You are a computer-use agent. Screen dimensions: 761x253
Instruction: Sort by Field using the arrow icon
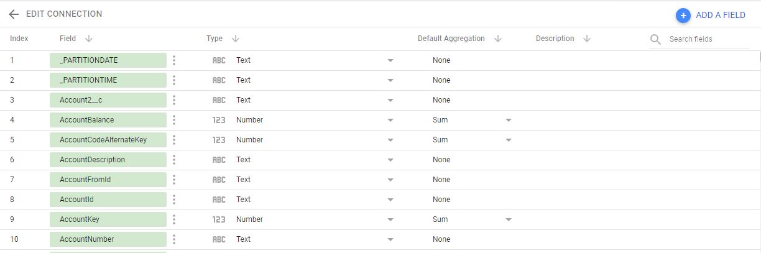88,39
